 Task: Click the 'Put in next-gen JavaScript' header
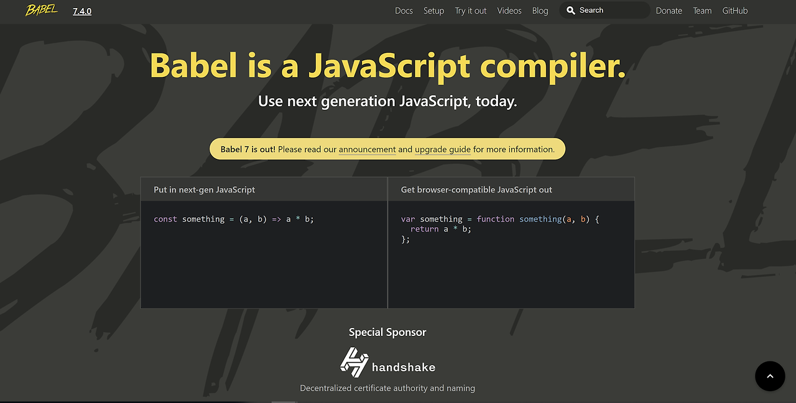pos(205,189)
